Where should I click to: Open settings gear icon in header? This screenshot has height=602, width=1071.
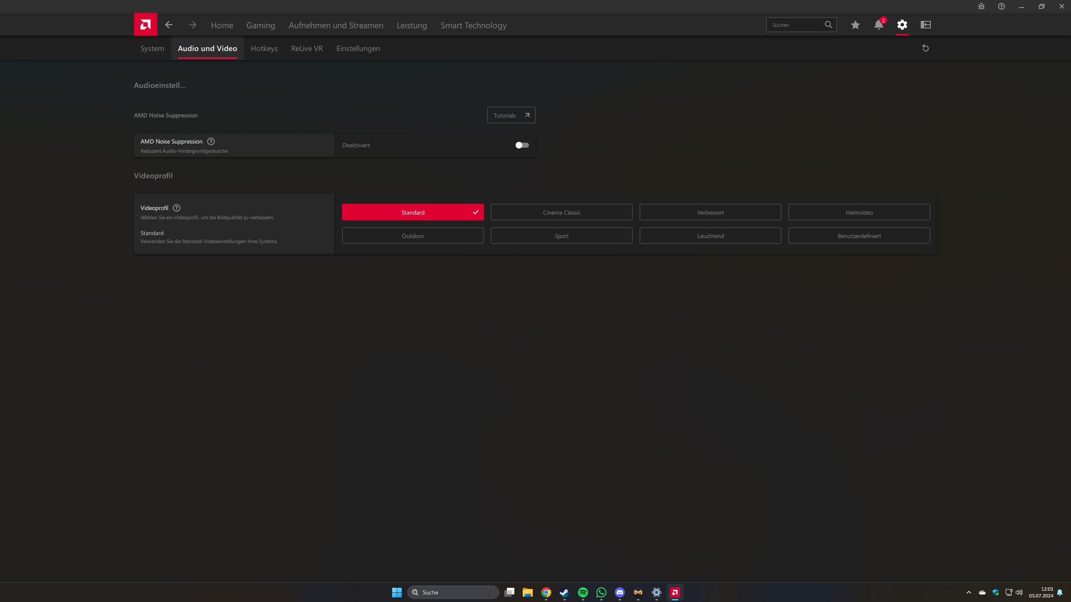[902, 25]
